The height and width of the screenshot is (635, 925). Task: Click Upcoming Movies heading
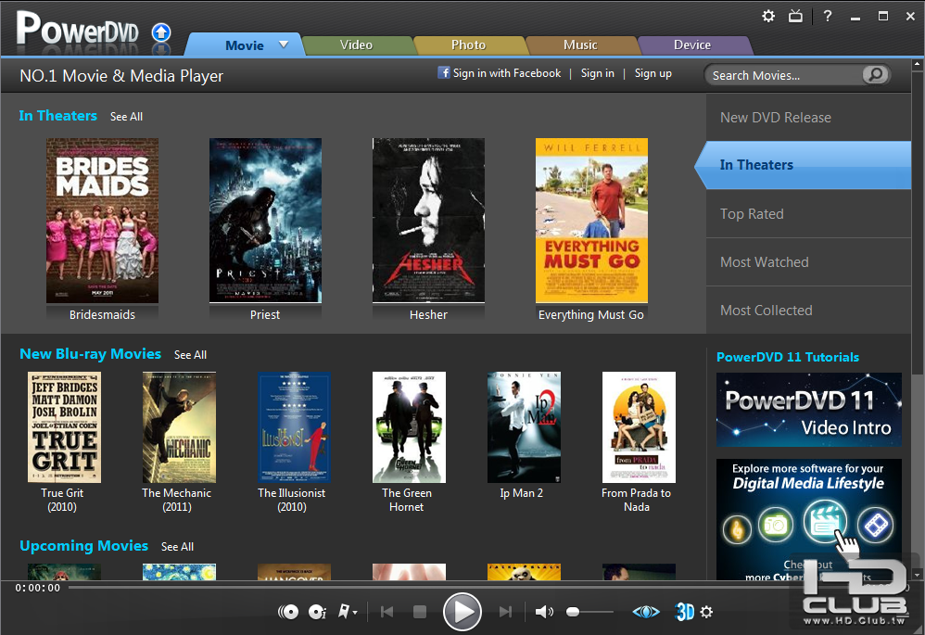[x=83, y=546]
